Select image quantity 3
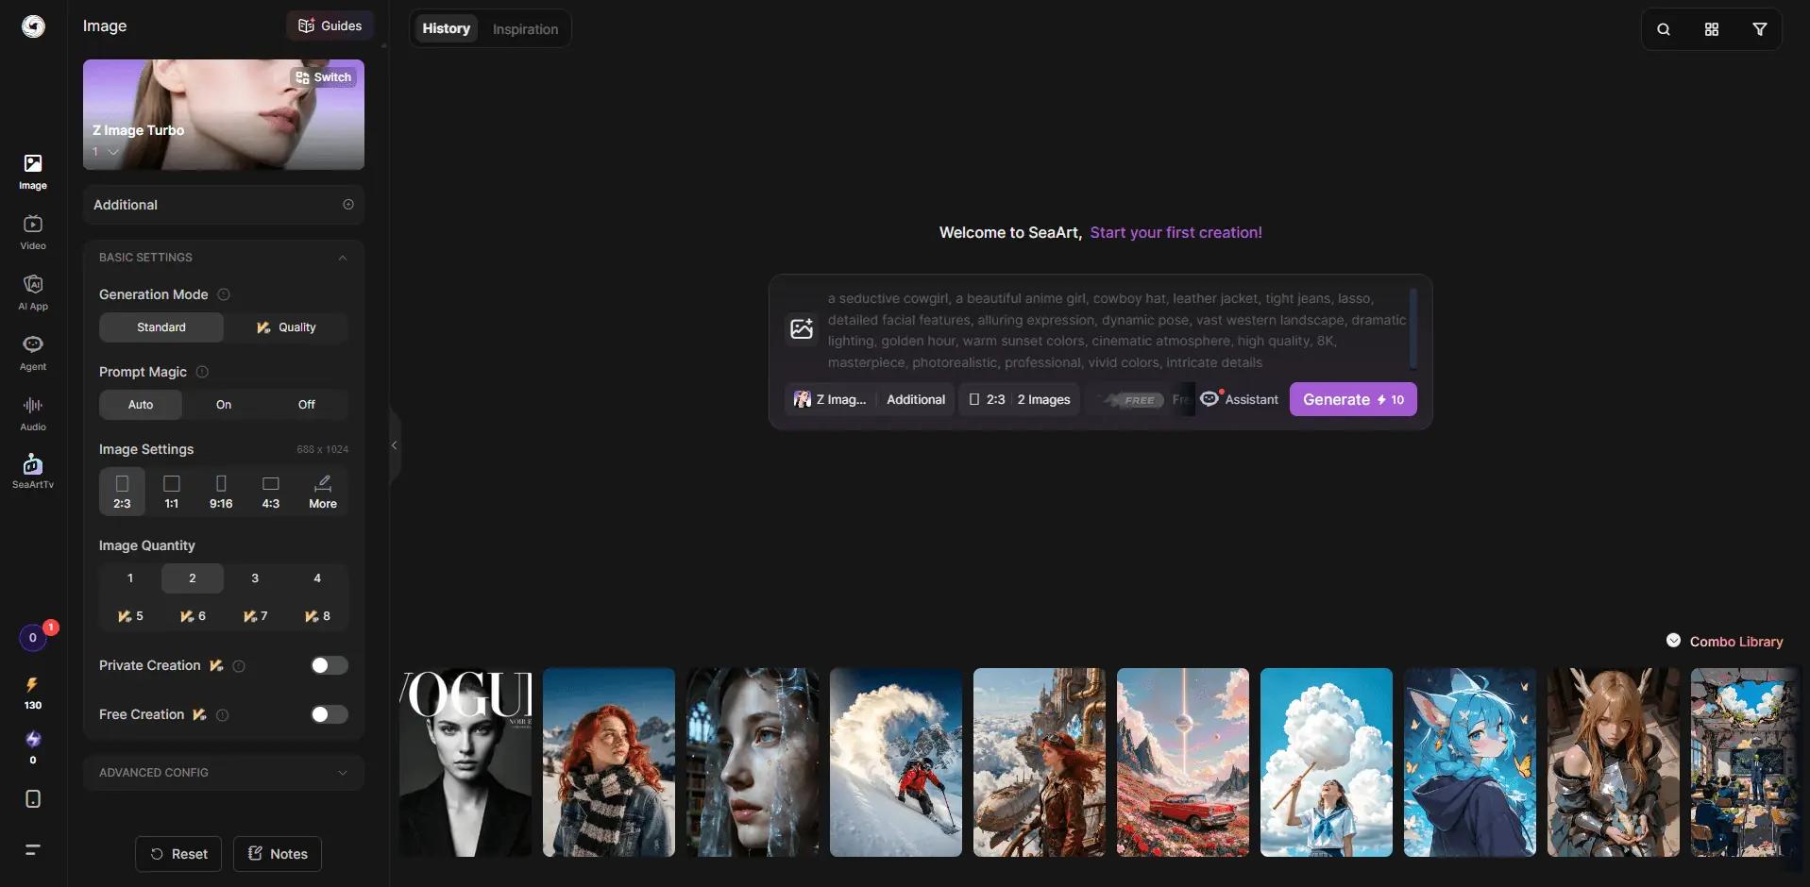The width and height of the screenshot is (1810, 887). [x=255, y=578]
